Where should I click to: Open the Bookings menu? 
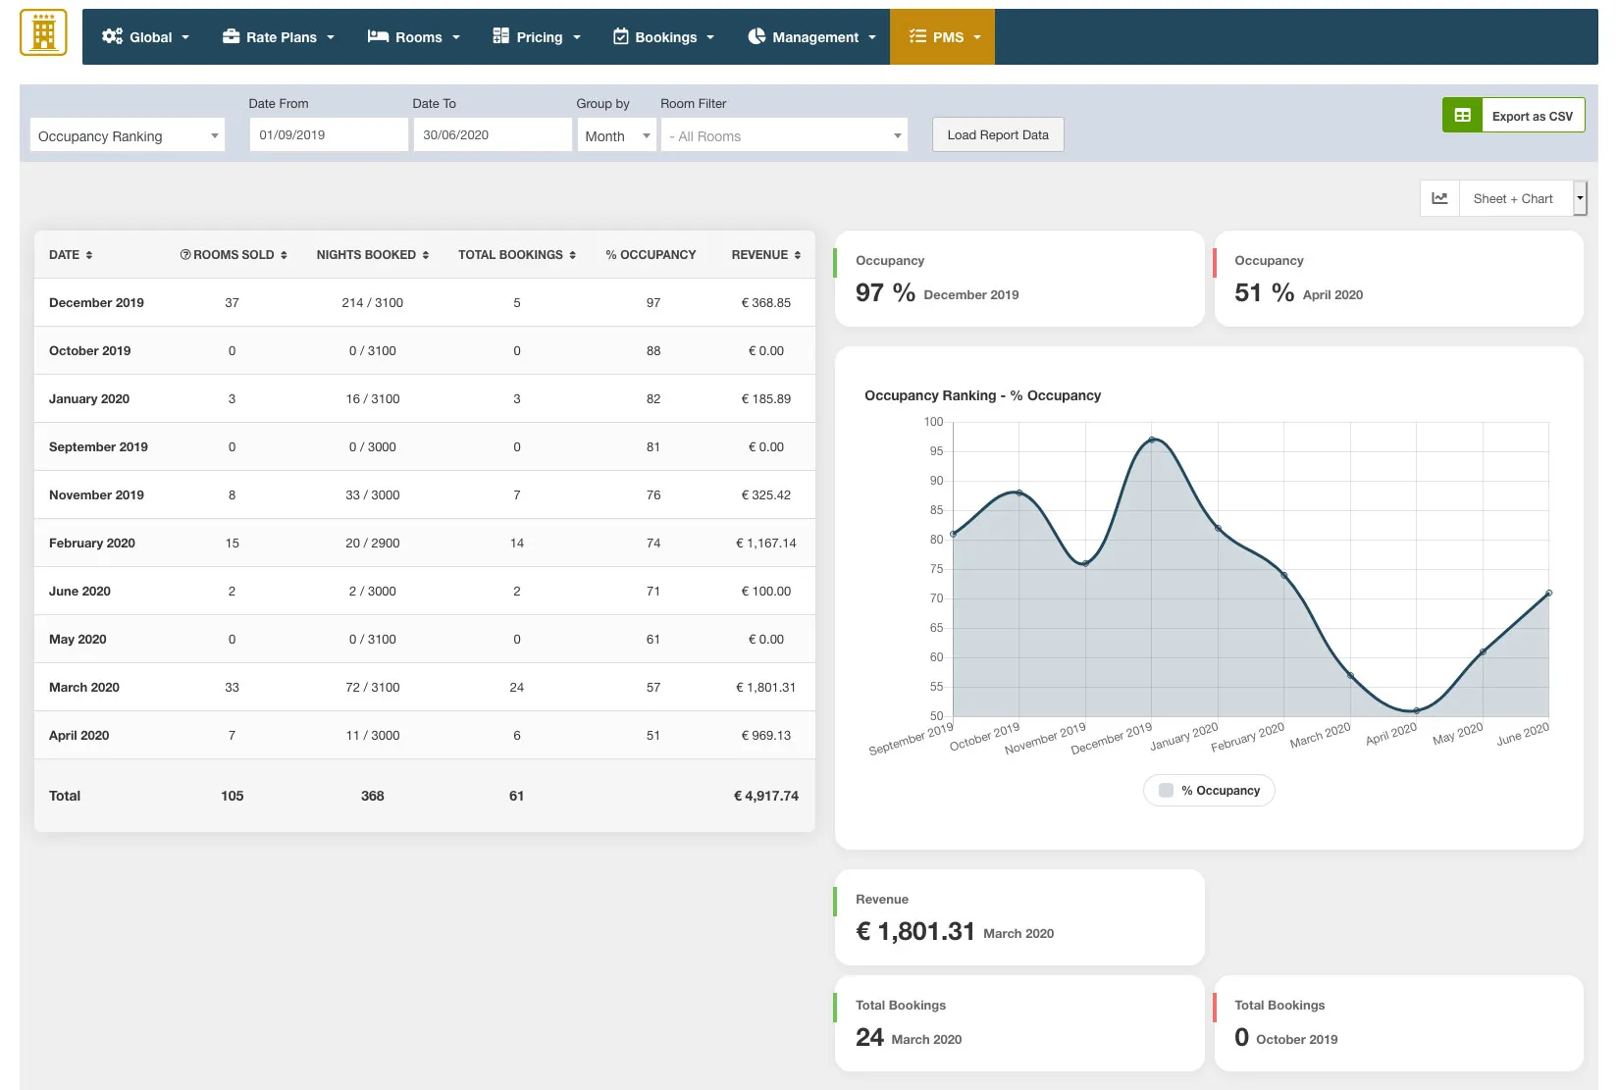click(x=663, y=37)
